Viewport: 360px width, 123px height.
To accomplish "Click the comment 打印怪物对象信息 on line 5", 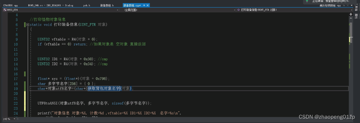I will point(48,19).
